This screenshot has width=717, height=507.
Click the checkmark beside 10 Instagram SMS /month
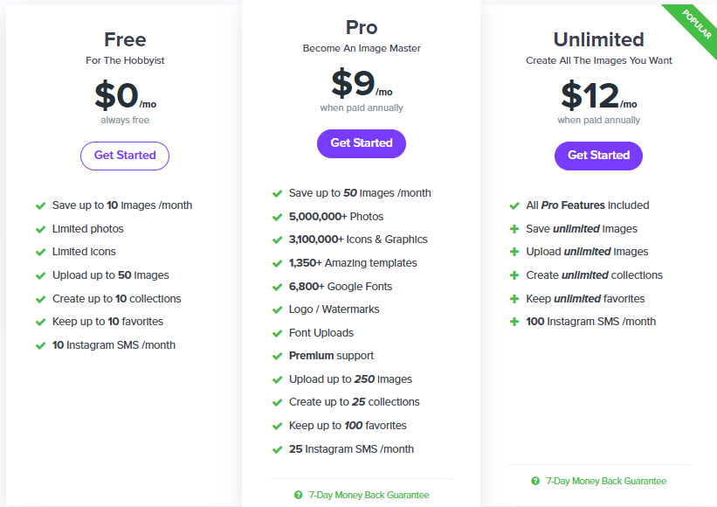point(40,344)
